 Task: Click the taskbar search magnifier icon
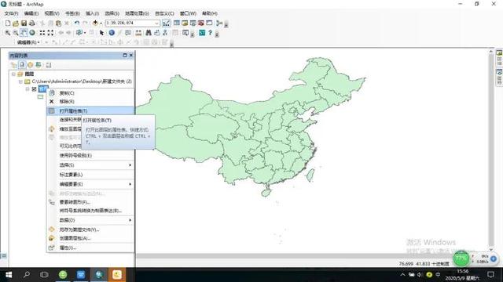[27, 275]
